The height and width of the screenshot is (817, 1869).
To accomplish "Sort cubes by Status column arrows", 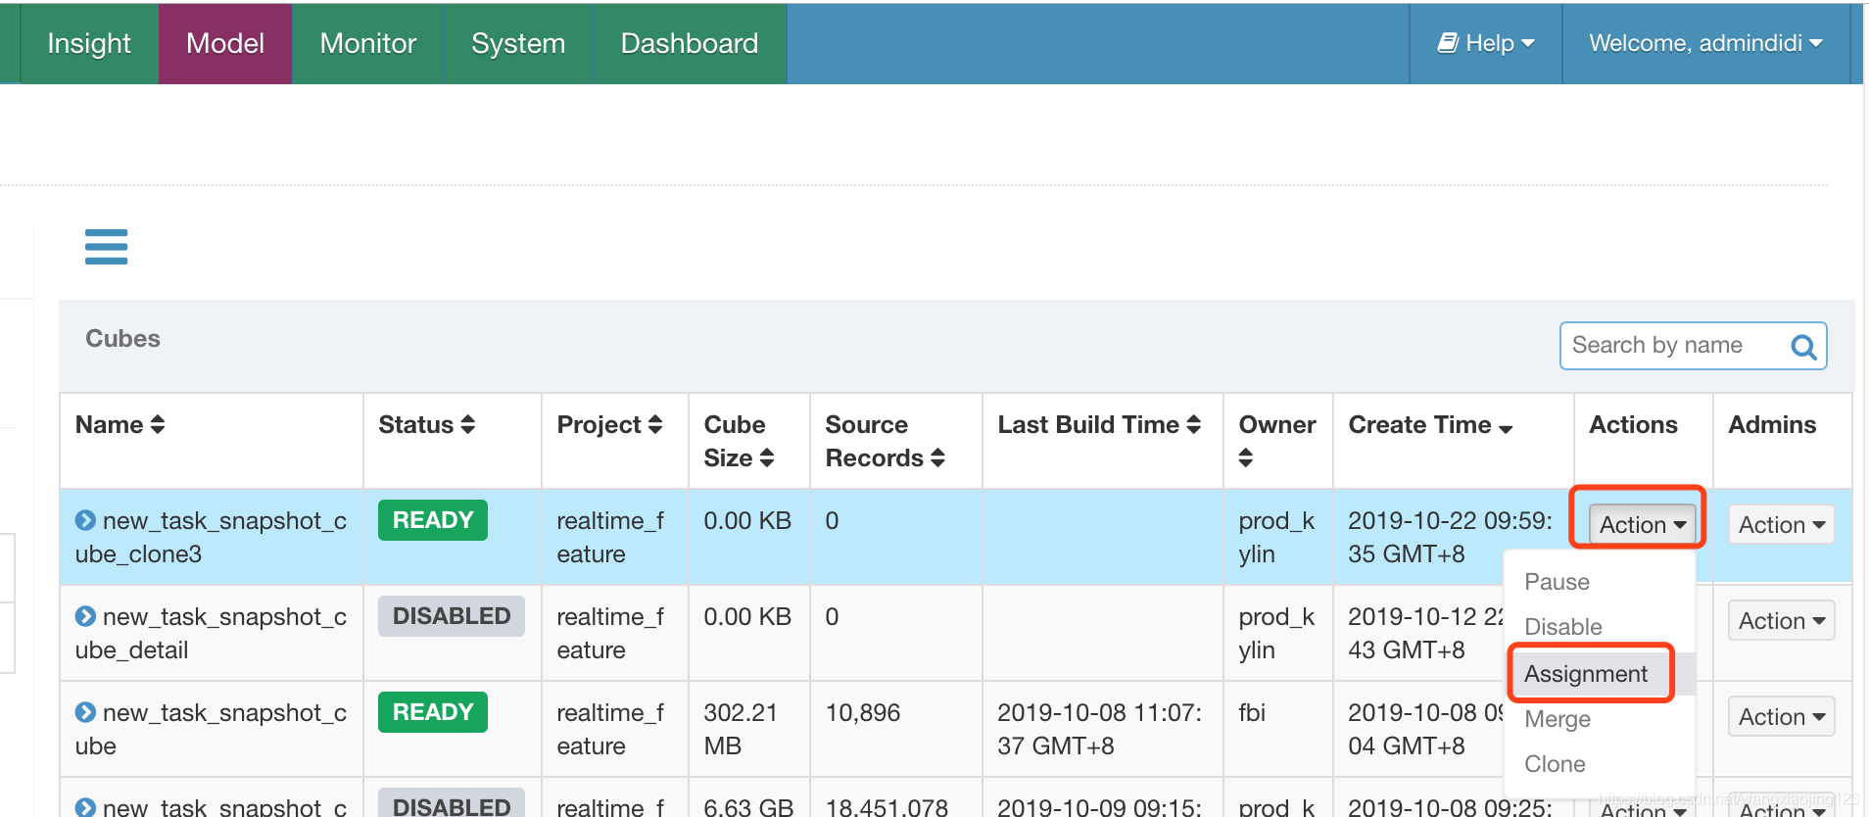I will point(468,424).
